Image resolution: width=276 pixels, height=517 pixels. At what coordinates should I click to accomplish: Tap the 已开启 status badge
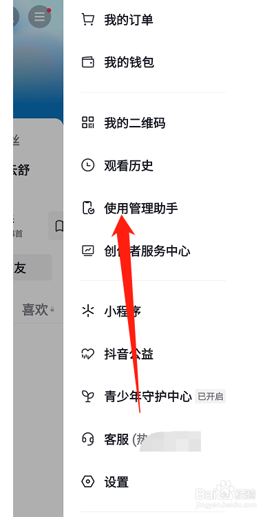coord(211,397)
